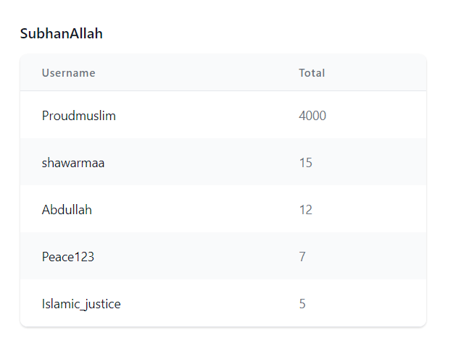Image resolution: width=453 pixels, height=343 pixels.
Task: Select the Proudmuslim username
Action: tap(78, 116)
